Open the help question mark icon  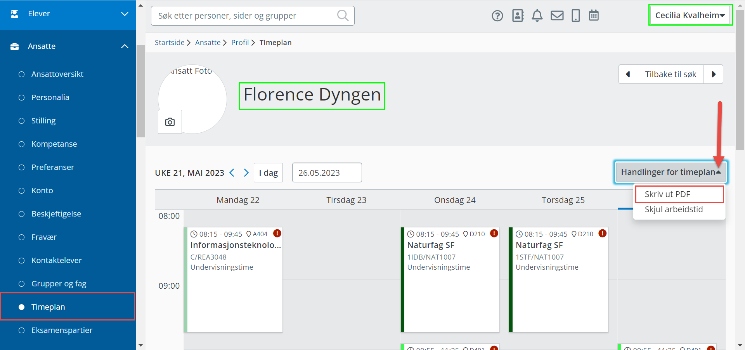coord(497,16)
